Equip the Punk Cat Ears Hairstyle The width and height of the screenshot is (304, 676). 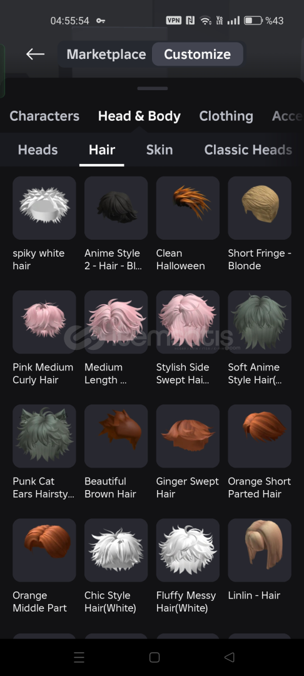pyautogui.click(x=44, y=436)
